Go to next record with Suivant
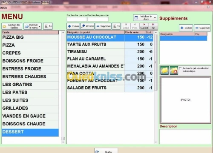The width and height of the screenshot is (213, 153). [144, 26]
